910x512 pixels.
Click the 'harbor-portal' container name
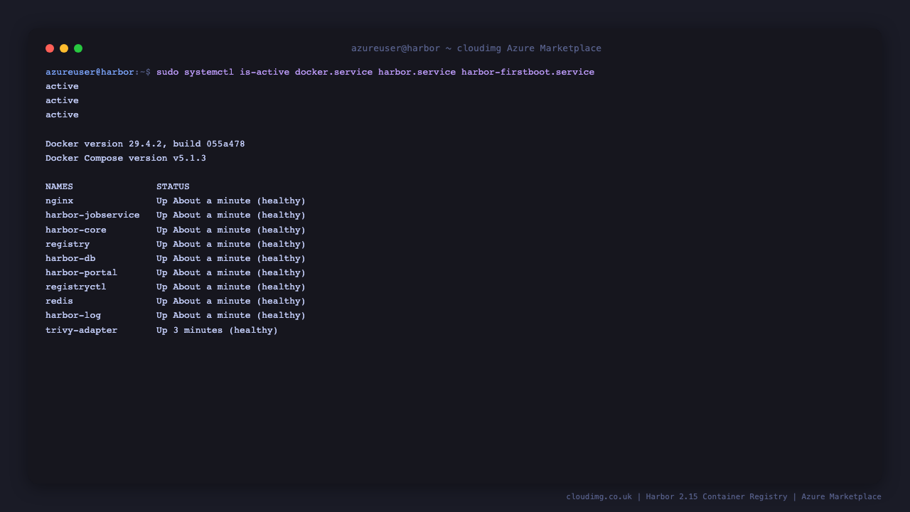81,272
